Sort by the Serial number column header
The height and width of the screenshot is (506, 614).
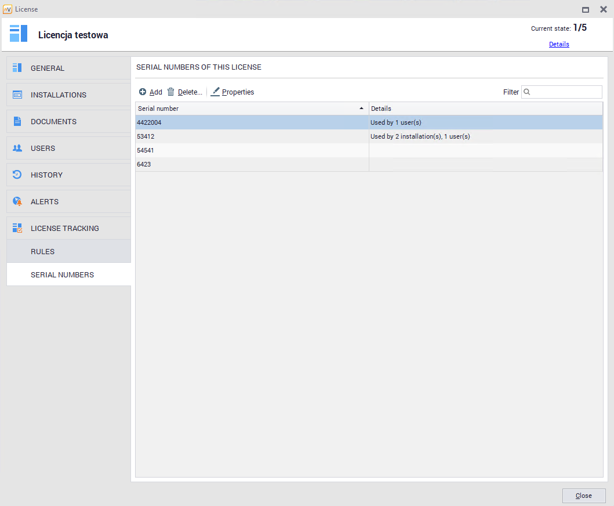(252, 109)
